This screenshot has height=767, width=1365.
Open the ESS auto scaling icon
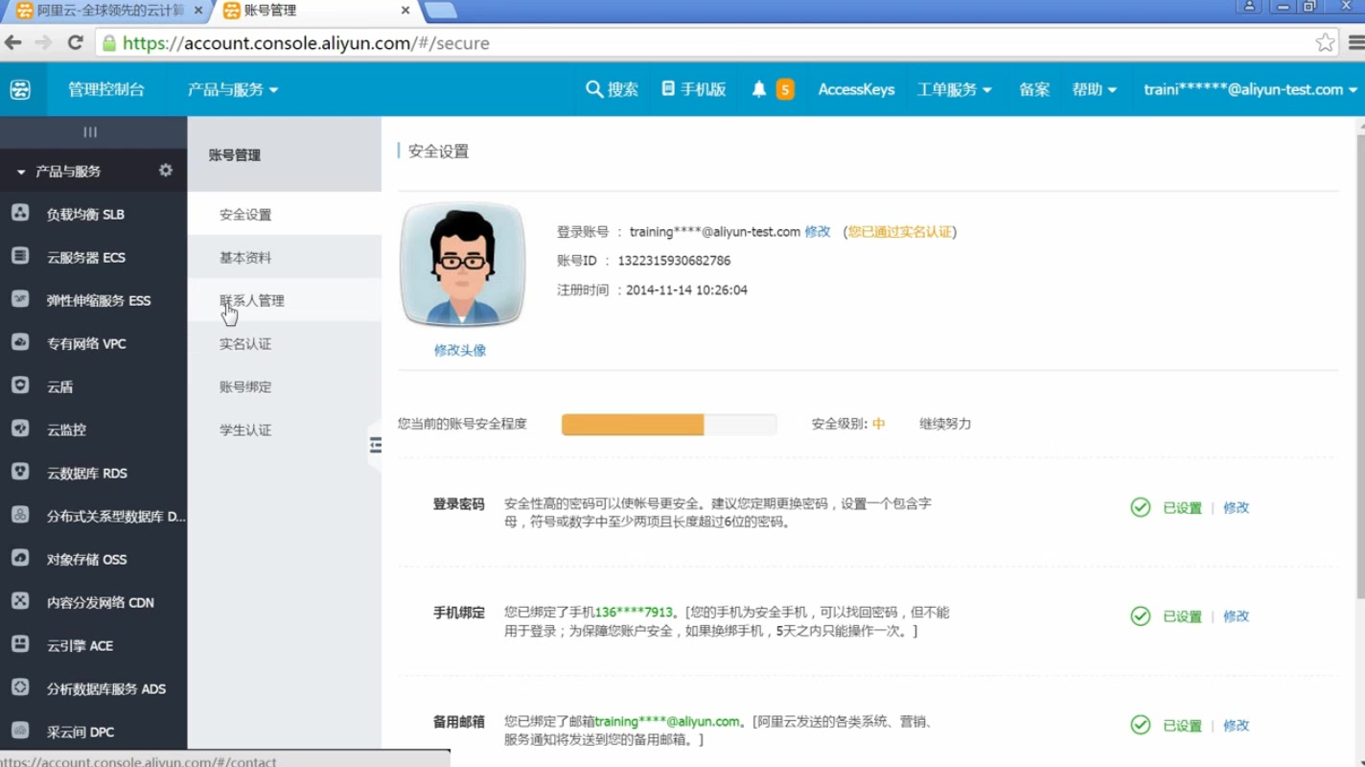point(20,299)
